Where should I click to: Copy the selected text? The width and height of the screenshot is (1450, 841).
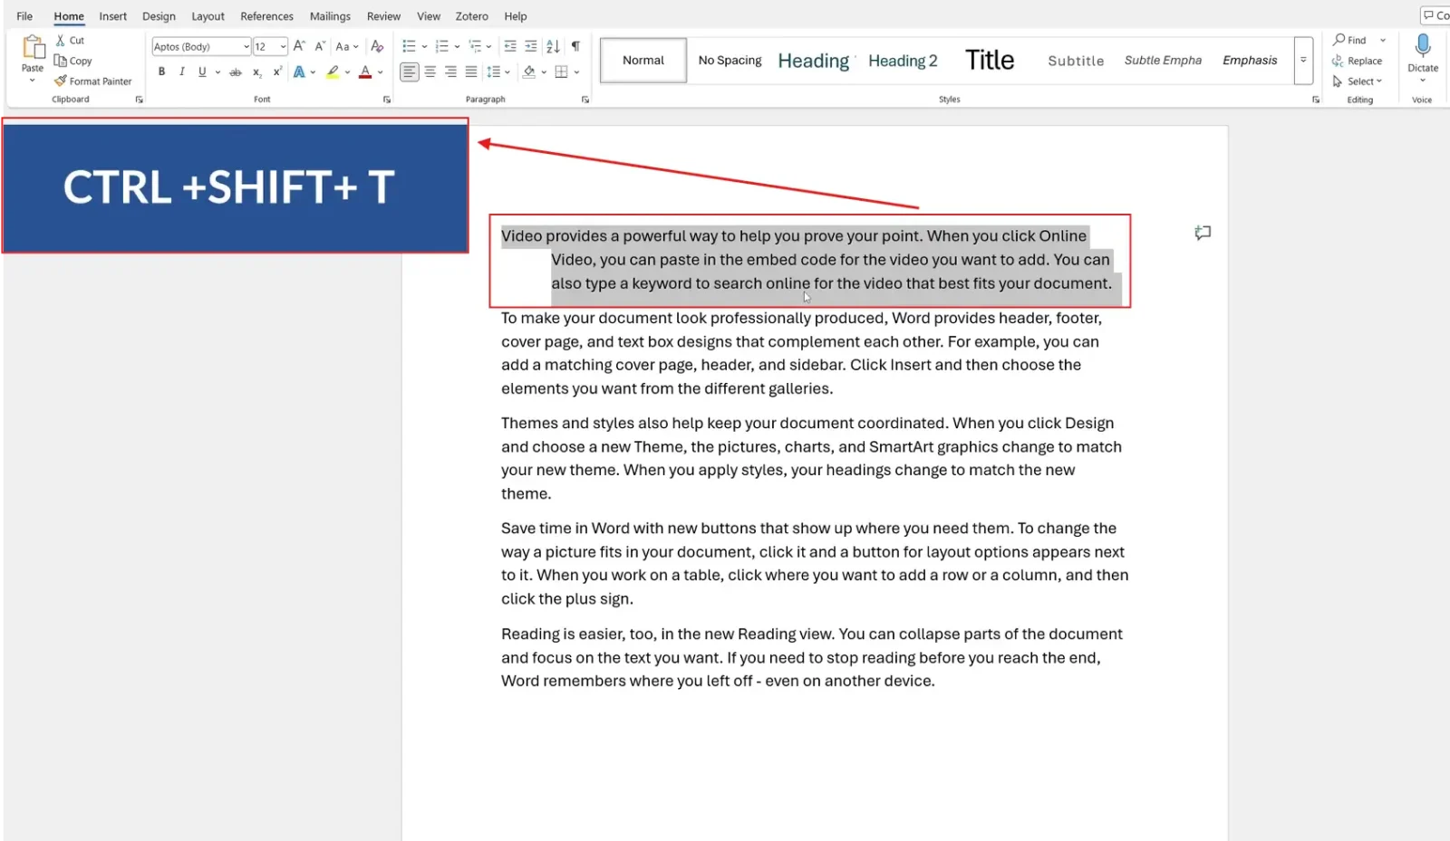pyautogui.click(x=73, y=61)
